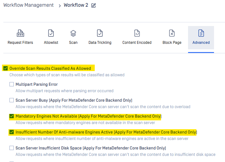225x162 pixels.
Task: Select the Advanced tab label
Action: coord(201,43)
